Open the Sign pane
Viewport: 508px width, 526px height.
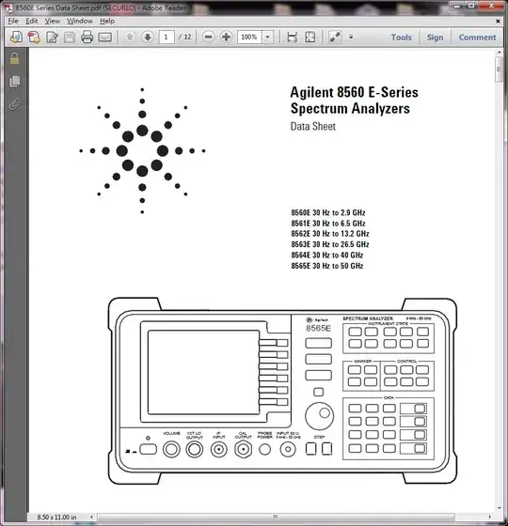(435, 38)
